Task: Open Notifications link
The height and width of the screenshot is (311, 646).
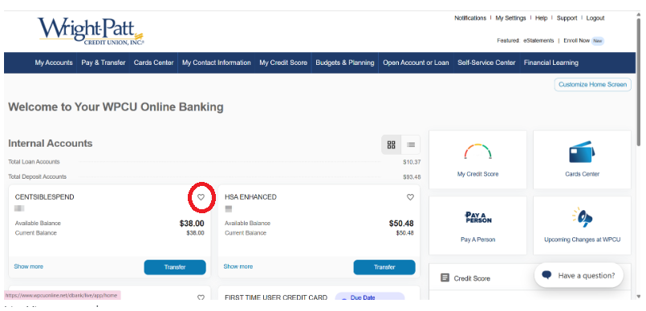Action: pyautogui.click(x=470, y=18)
